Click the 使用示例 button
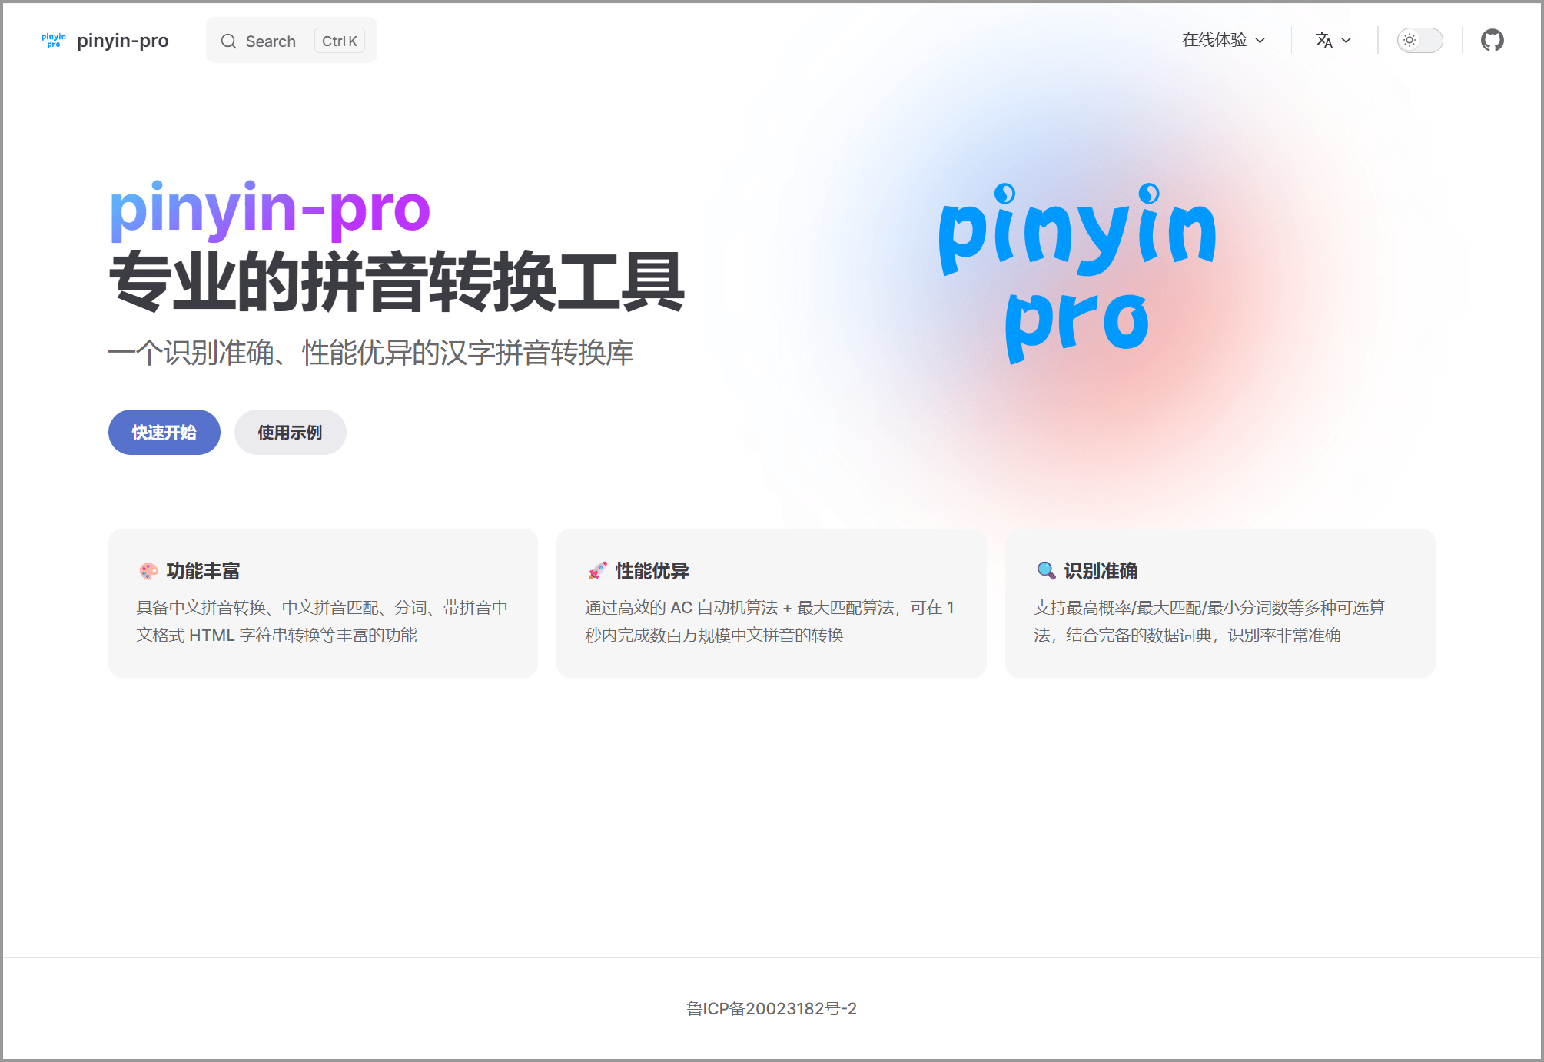The width and height of the screenshot is (1544, 1062). click(290, 433)
